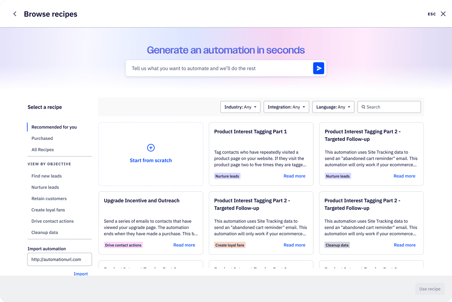Click the magnifying glass in the search box
Screen dimensions: 452x302
(364, 107)
